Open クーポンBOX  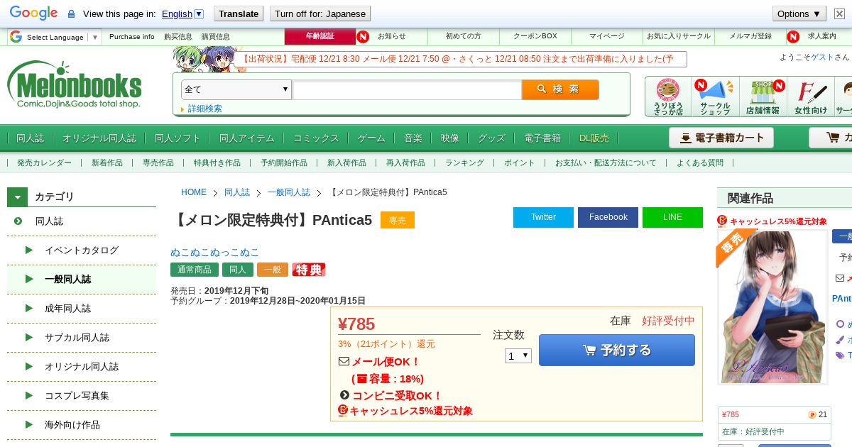pos(535,36)
